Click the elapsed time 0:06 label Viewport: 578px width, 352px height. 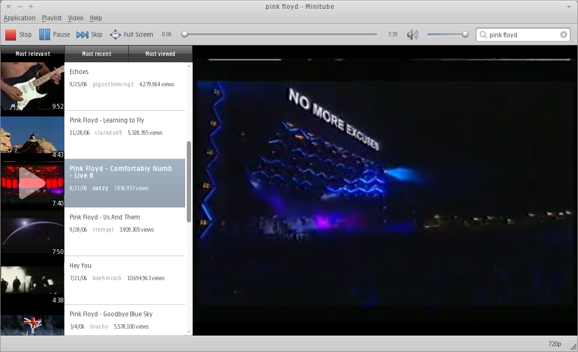(167, 34)
